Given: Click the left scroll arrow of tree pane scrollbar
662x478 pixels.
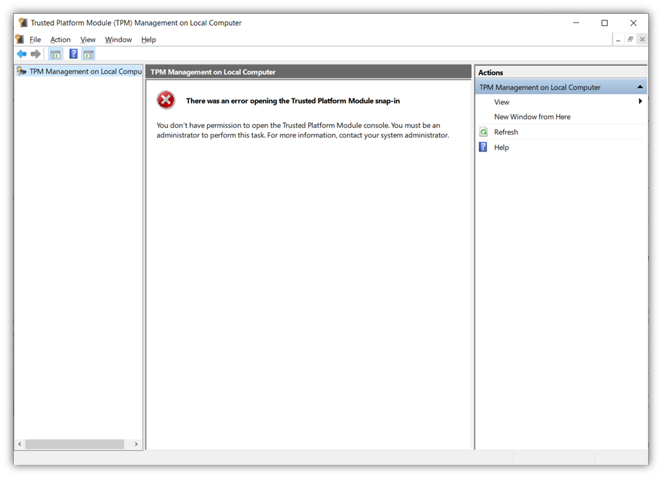Looking at the screenshot, I should (x=20, y=444).
